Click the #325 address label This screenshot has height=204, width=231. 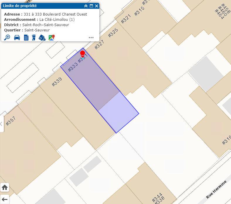tap(113, 33)
